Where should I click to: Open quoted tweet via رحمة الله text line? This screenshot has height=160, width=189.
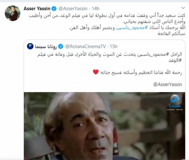[x=141, y=72]
